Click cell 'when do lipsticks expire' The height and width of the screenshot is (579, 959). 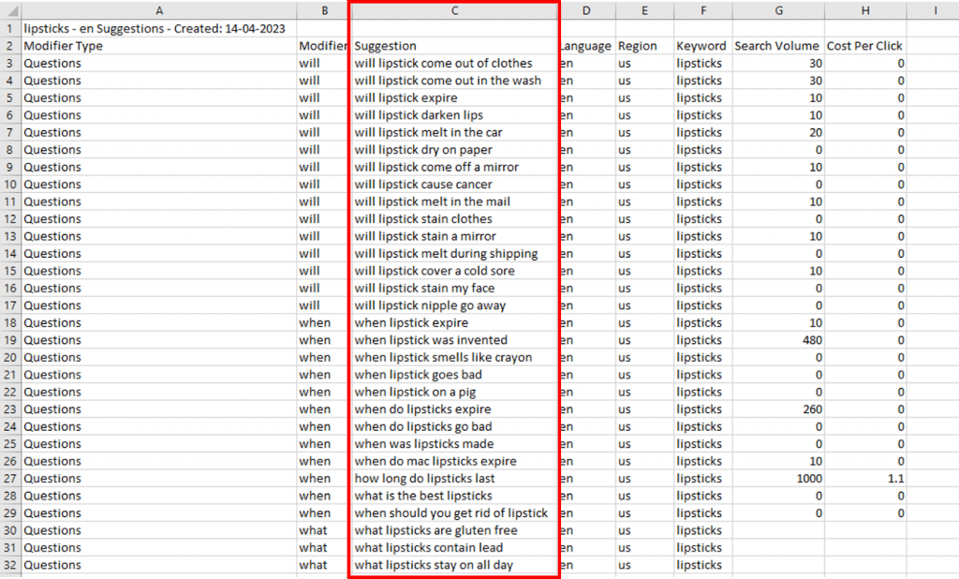tap(422, 409)
